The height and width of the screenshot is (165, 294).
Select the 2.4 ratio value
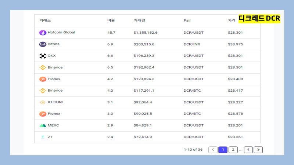[x=110, y=137]
